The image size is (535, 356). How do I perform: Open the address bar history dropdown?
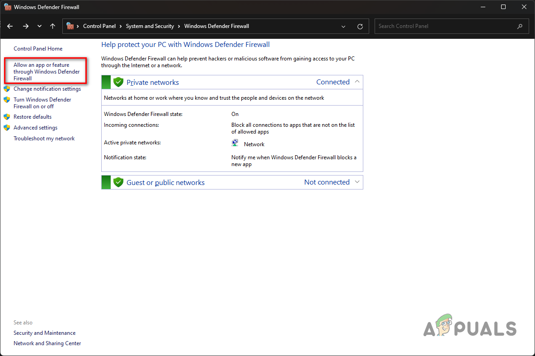tap(343, 26)
